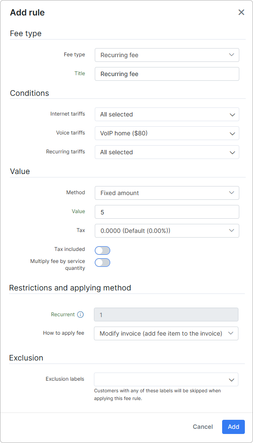Click the Conditions section heading
Image resolution: width=253 pixels, height=443 pixels.
tap(30, 93)
